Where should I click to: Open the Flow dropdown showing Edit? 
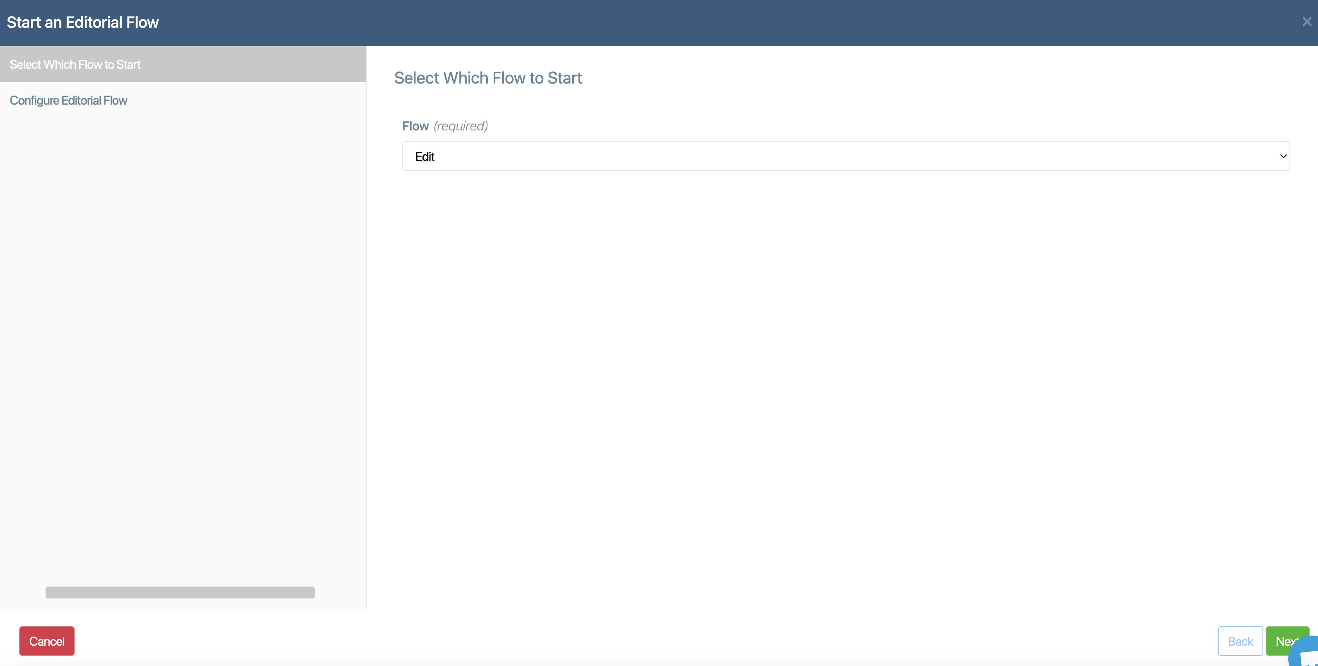(x=846, y=156)
